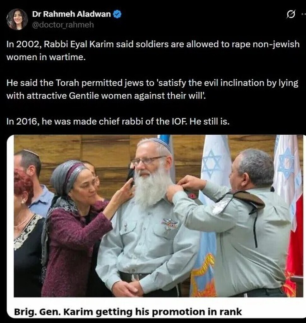This screenshot has height=323, width=306.
Task: Click the display name Dr Rahmeh Aladwan
Action: pyautogui.click(x=71, y=14)
